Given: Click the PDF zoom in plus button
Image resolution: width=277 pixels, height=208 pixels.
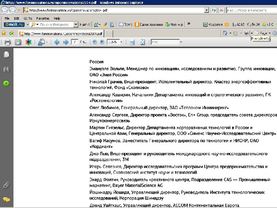Looking at the screenshot, I should (102, 42).
